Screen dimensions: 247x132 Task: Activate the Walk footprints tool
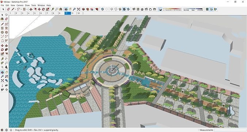[2, 90]
